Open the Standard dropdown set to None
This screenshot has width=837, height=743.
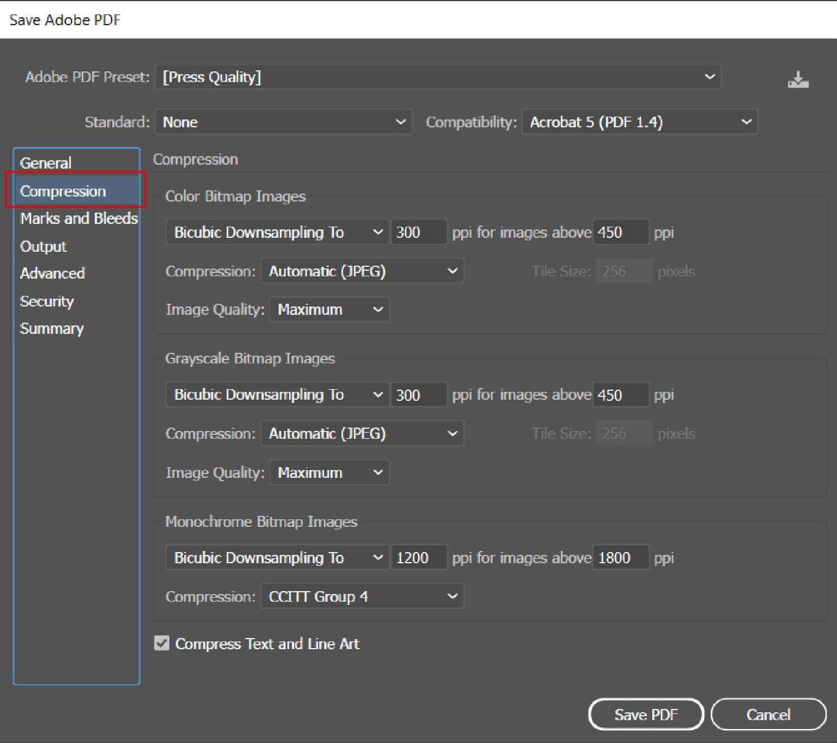[x=283, y=122]
